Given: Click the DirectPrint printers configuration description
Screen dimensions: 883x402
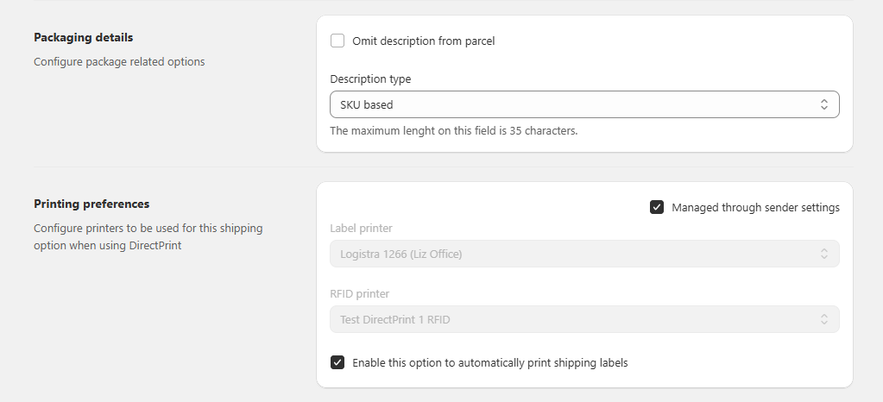Looking at the screenshot, I should coord(148,236).
